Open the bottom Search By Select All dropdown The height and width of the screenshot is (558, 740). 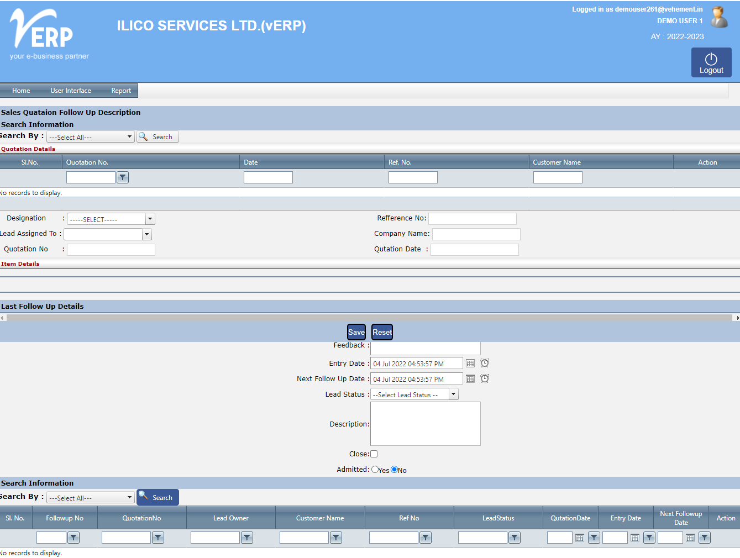coord(91,497)
